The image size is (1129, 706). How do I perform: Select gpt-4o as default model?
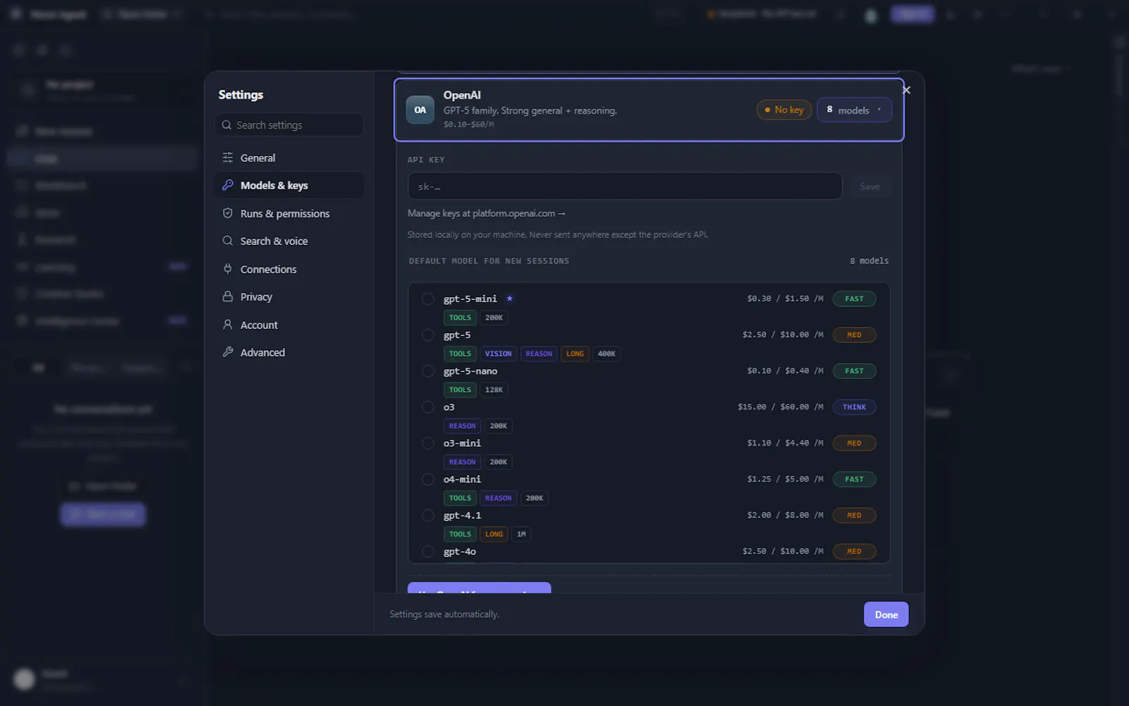tap(428, 551)
